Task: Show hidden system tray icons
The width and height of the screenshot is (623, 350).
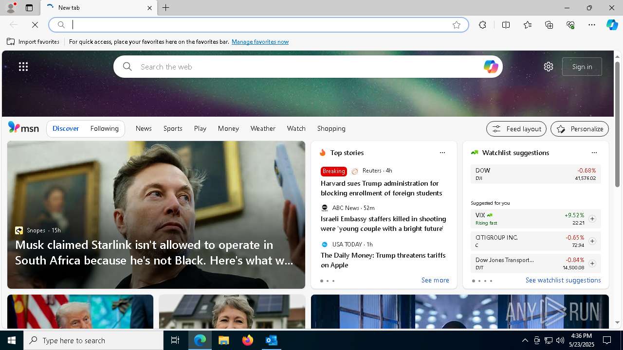Action: pyautogui.click(x=525, y=340)
